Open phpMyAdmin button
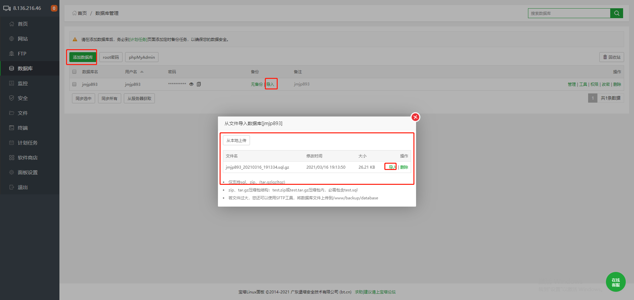634x300 pixels. pyautogui.click(x=142, y=57)
